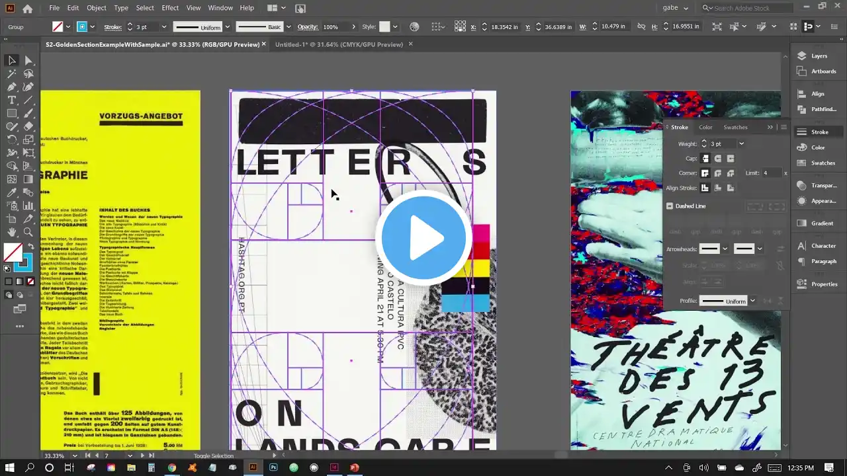
Task: Enable the Dashed Line checkbox
Action: tap(670, 206)
